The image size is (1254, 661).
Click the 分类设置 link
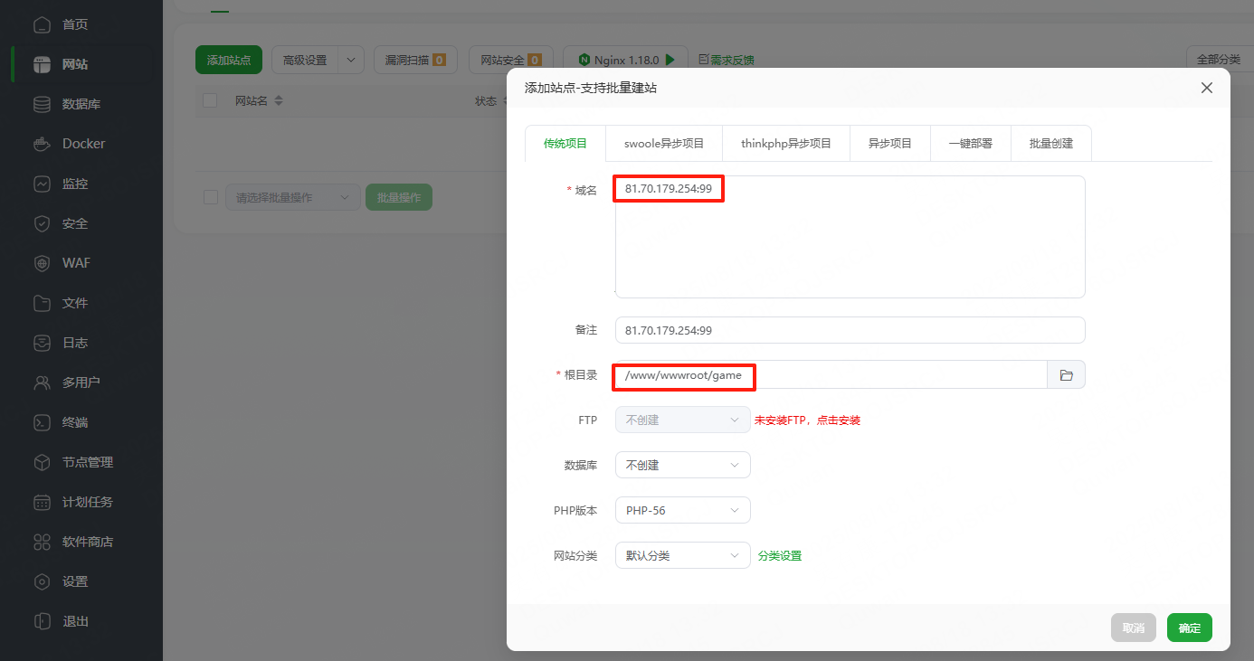(780, 555)
